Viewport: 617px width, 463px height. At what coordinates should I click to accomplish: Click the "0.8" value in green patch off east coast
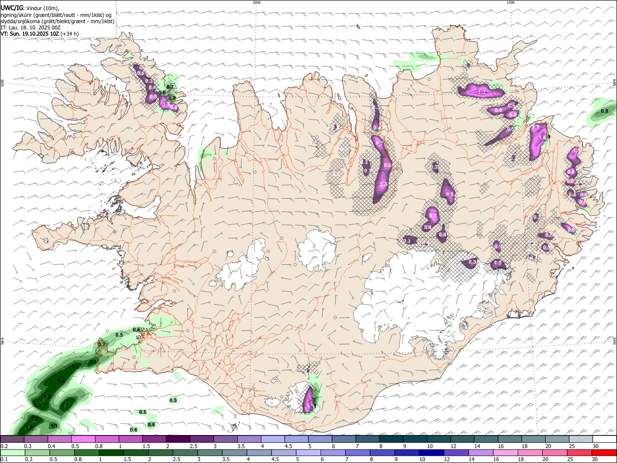[x=604, y=111]
